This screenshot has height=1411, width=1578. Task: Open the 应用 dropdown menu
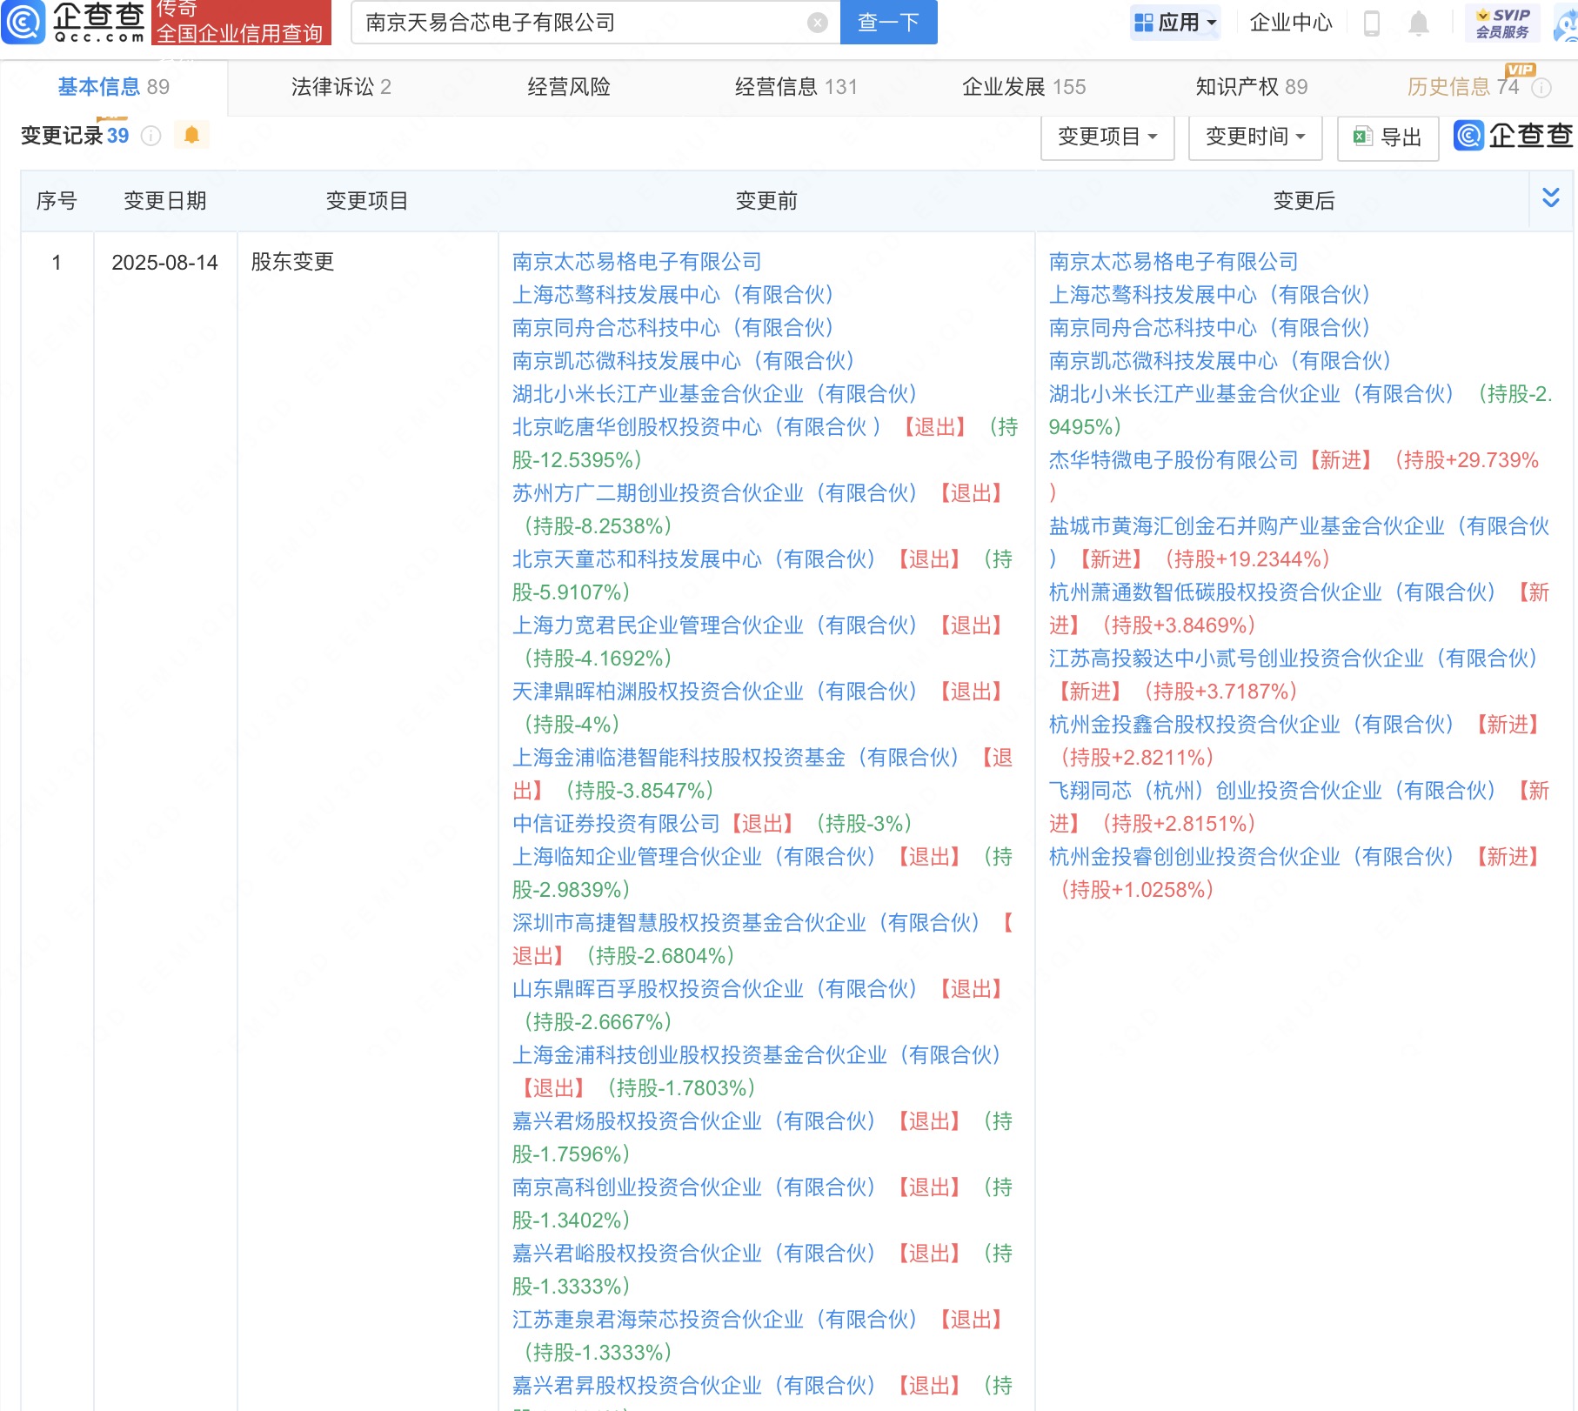[x=1175, y=23]
